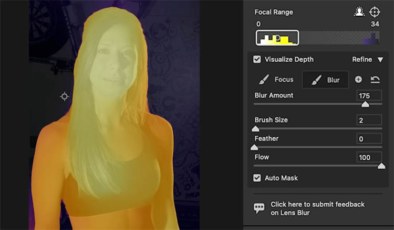Image resolution: width=394 pixels, height=230 pixels.
Task: Click the Feather value field
Action: pyautogui.click(x=369, y=138)
